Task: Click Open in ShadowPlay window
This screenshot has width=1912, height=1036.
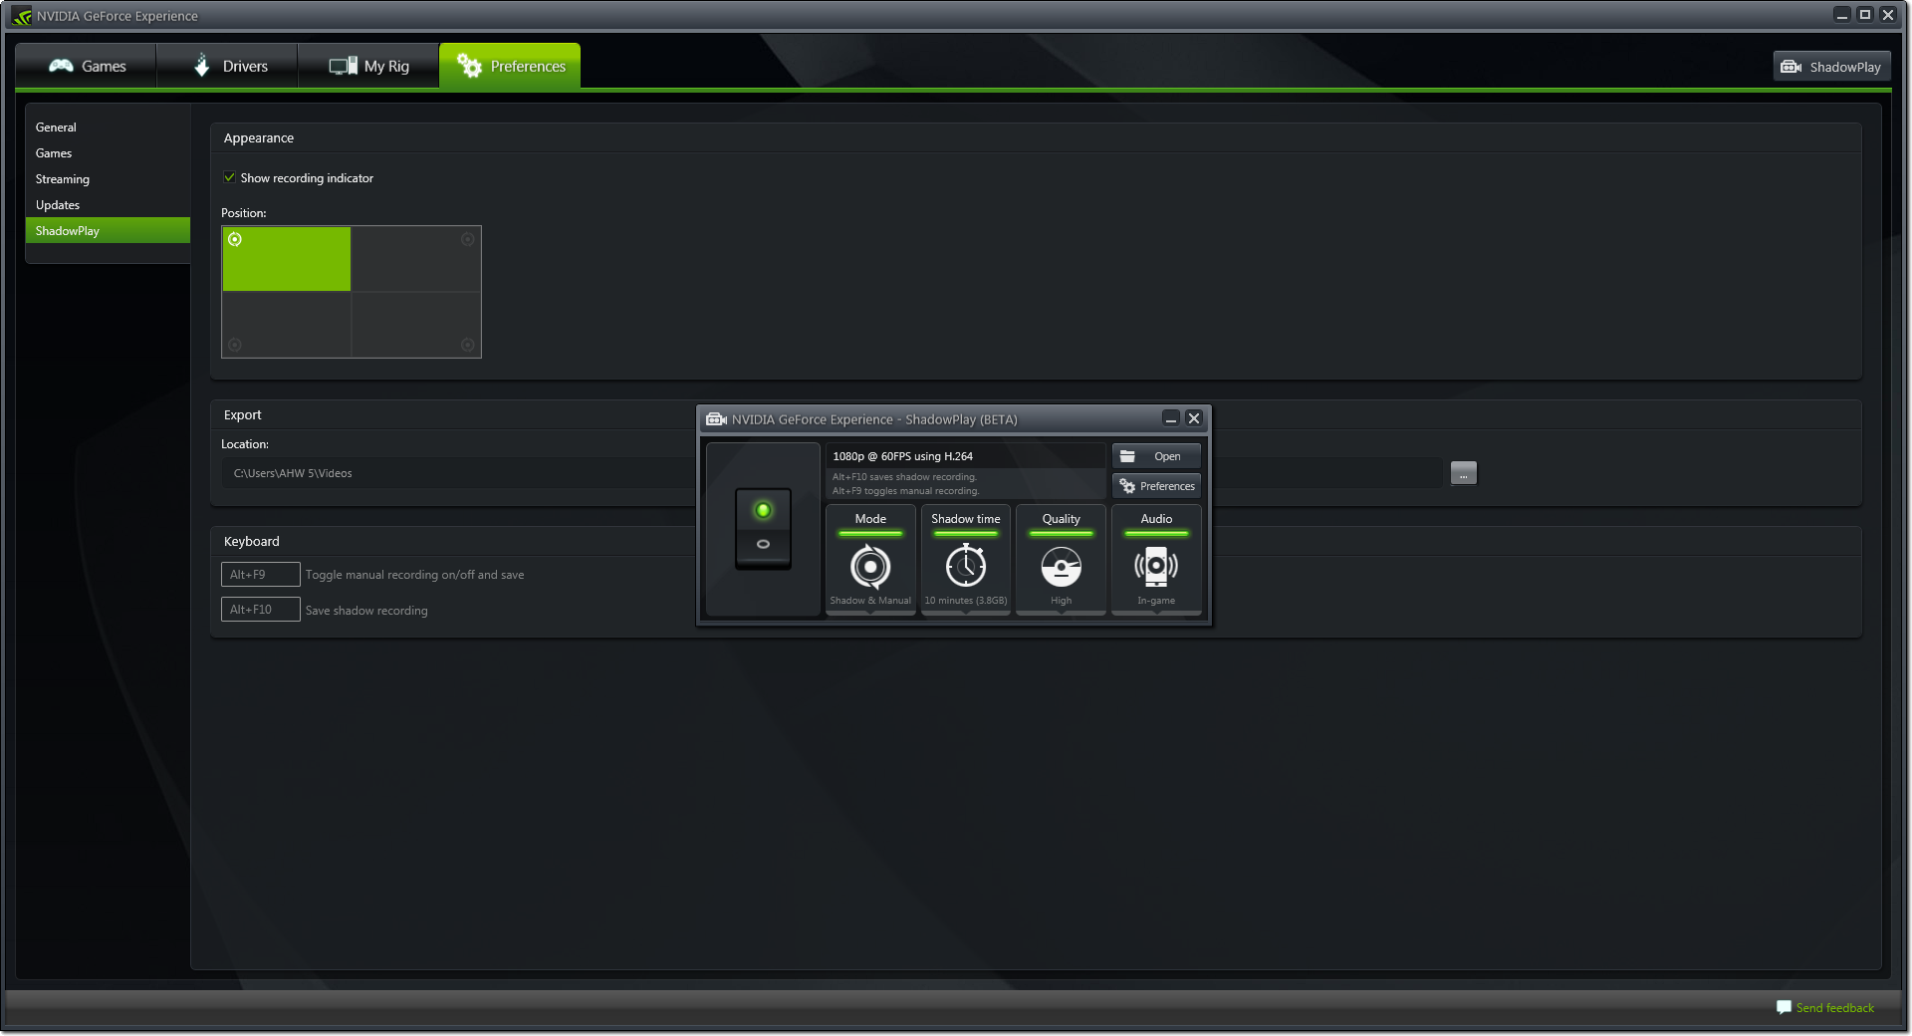Action: 1156,456
